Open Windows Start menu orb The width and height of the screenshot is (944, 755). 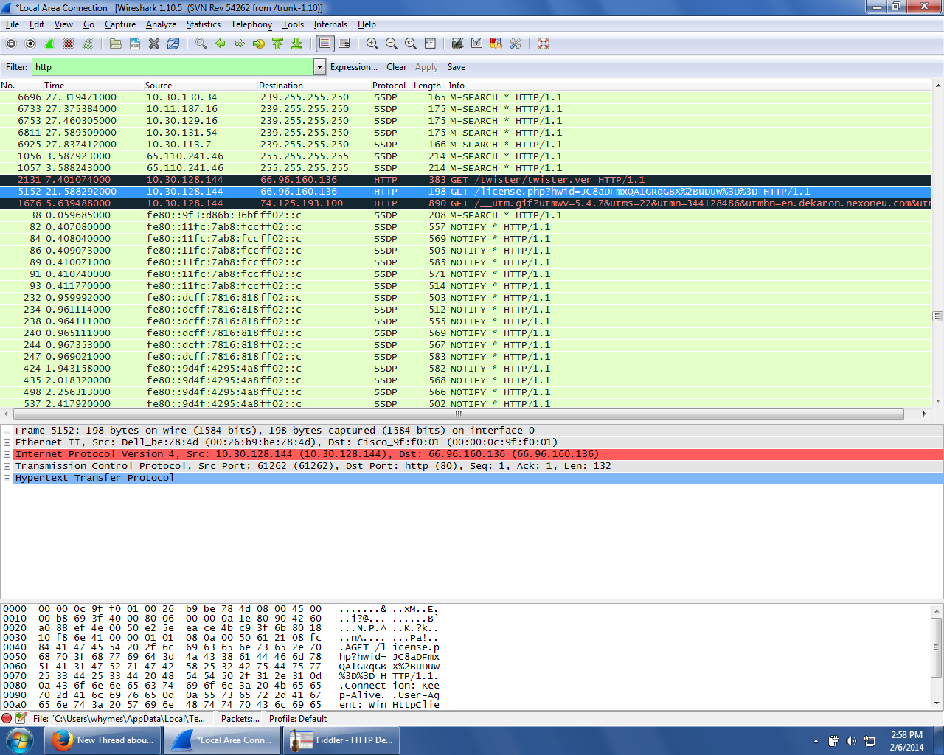[x=19, y=740]
